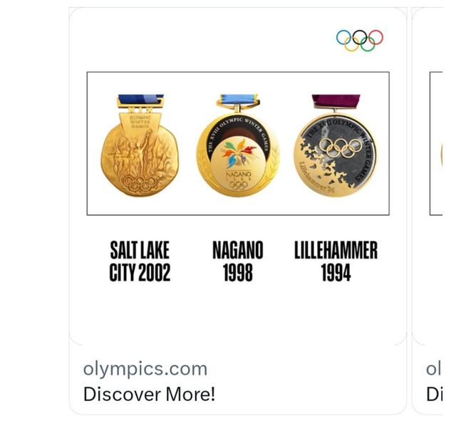
Task: Open the olympics.com link
Action: pyautogui.click(x=145, y=369)
